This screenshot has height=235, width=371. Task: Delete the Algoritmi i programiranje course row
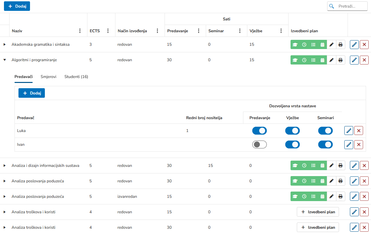point(364,60)
